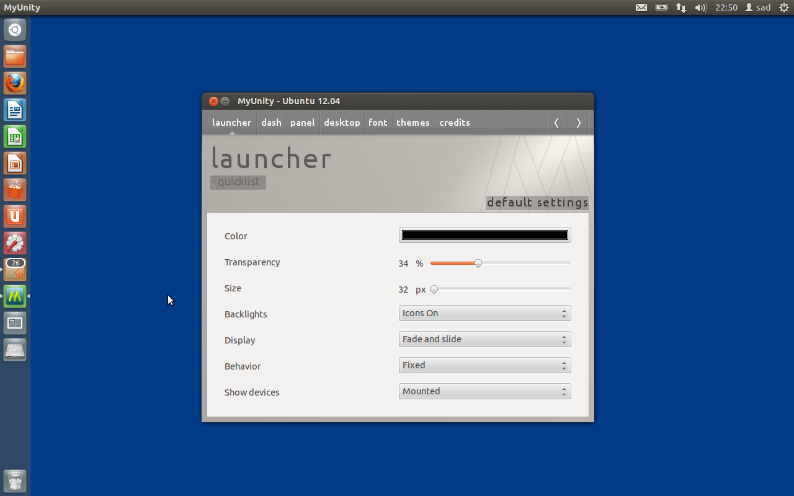
Task: Click battery indicator in top panel
Action: click(x=661, y=7)
